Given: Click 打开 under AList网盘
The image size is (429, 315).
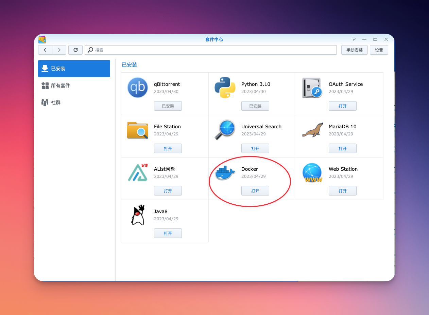Looking at the screenshot, I should [x=168, y=191].
